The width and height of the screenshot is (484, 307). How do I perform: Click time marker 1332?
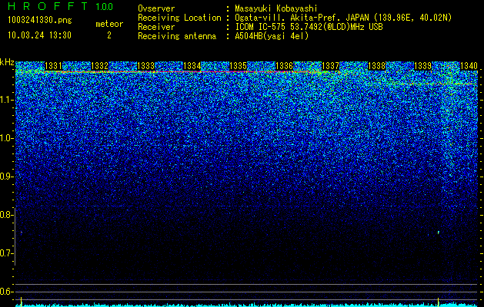pos(100,66)
